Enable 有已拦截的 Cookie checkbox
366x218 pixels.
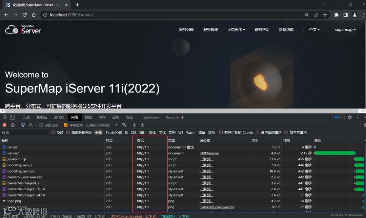(221, 133)
